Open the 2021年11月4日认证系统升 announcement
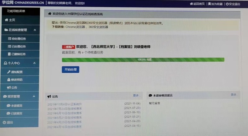Image resolution: width=248 pixels, height=136 pixels. 65,104
